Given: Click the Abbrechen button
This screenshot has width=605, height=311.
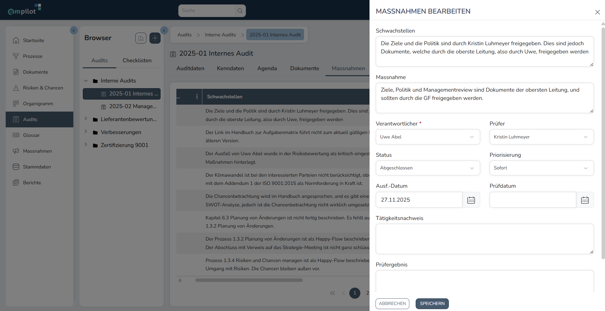Looking at the screenshot, I should [x=392, y=303].
